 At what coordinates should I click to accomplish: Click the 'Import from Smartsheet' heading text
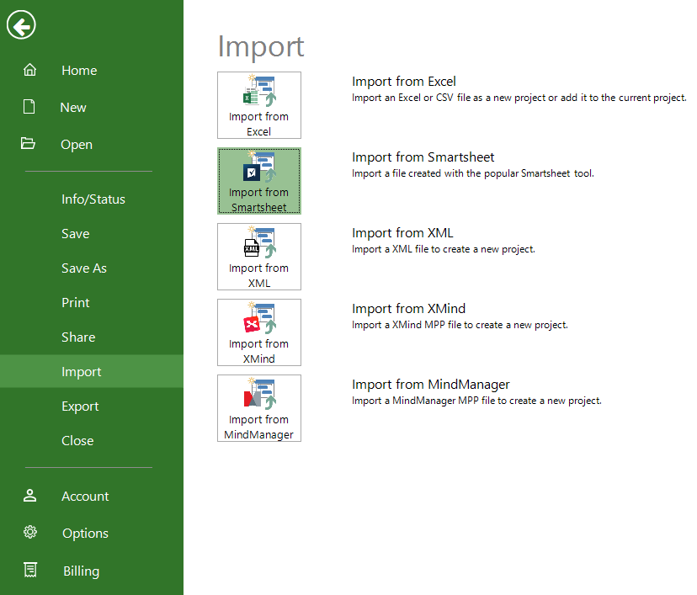pos(423,157)
